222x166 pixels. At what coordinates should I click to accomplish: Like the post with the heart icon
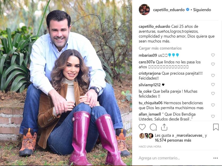[142, 127]
